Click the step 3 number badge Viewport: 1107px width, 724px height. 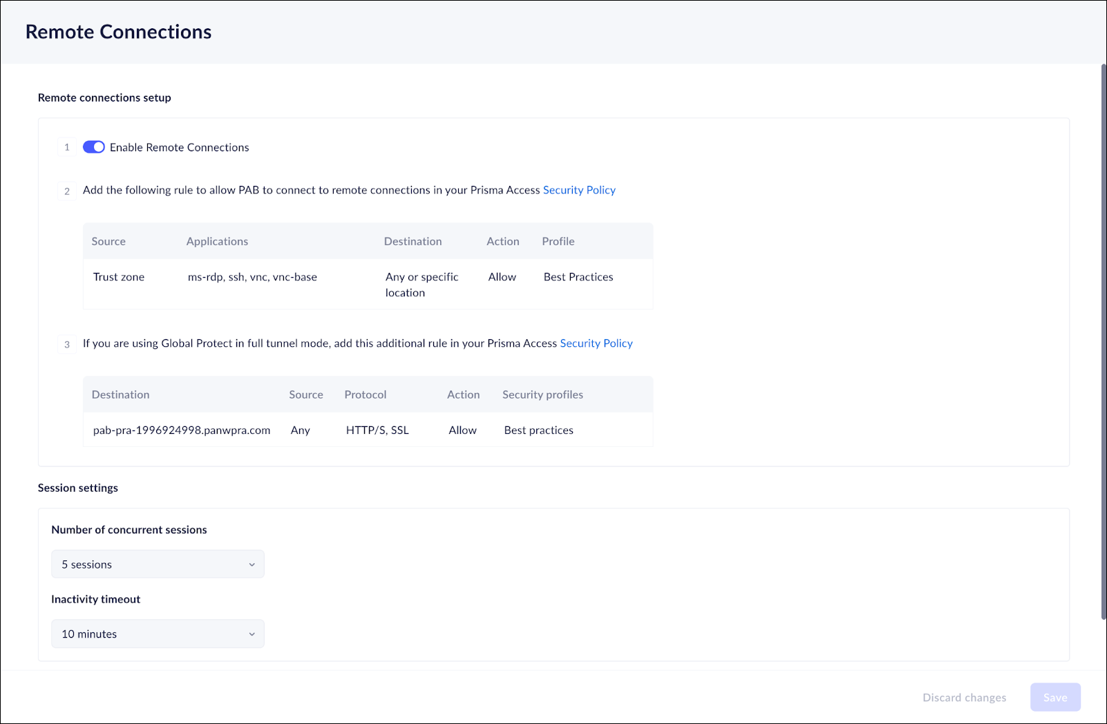[x=67, y=345]
